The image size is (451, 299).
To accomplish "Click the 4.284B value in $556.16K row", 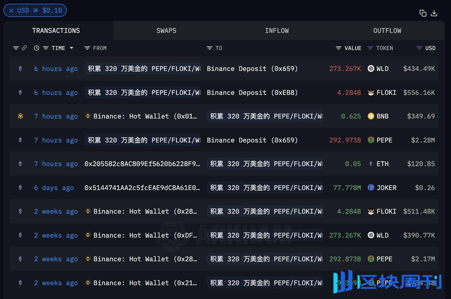I will coord(349,93).
